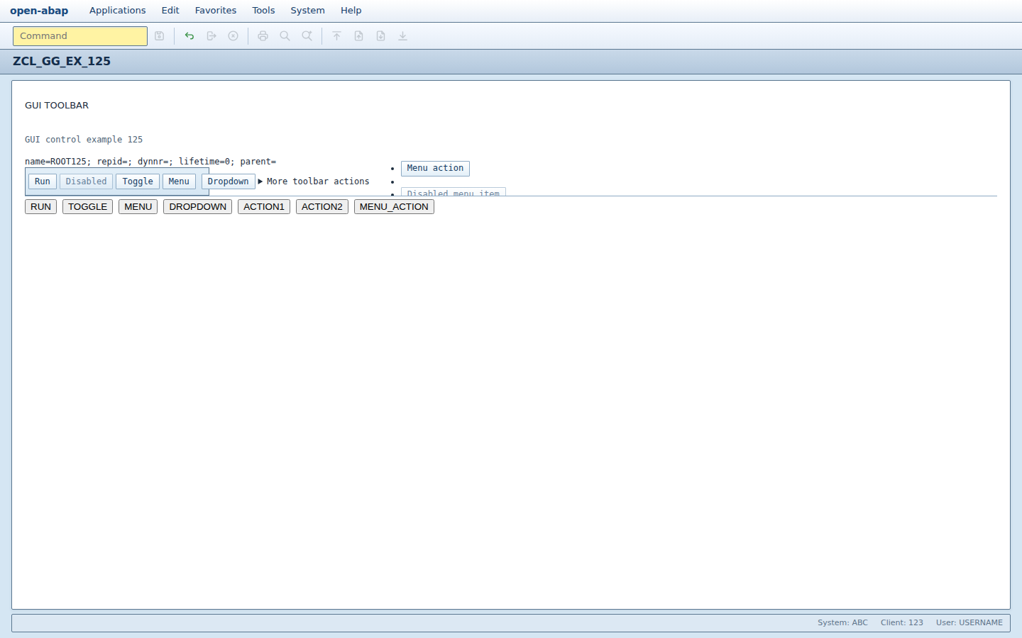This screenshot has width=1022, height=638.
Task: Click the Run toolbar button
Action: pyautogui.click(x=43, y=181)
